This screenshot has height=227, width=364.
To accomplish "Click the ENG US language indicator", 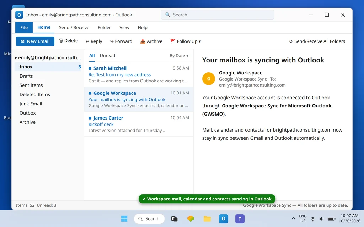I will tap(303, 218).
